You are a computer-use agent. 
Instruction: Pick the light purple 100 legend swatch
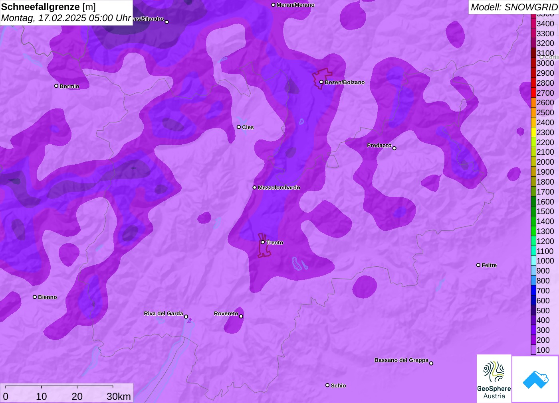click(533, 350)
